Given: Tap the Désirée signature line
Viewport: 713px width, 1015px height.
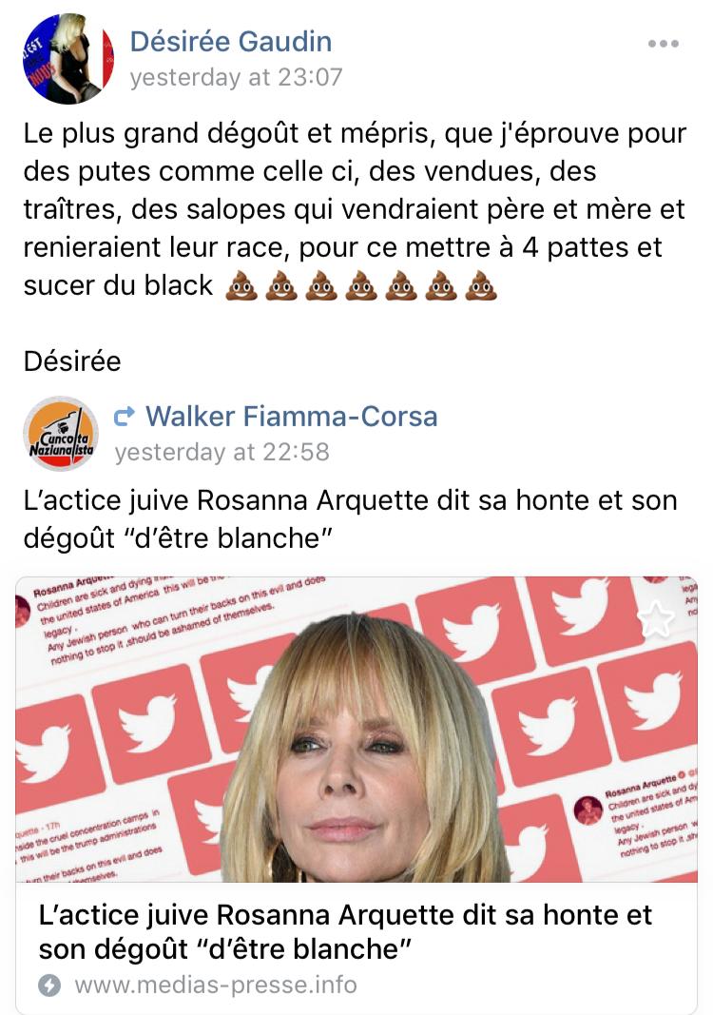Looking at the screenshot, I should tap(72, 361).
